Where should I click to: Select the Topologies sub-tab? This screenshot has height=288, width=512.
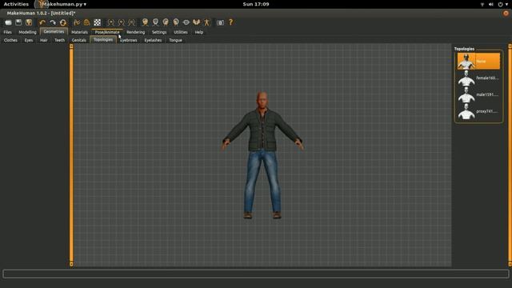coord(103,39)
